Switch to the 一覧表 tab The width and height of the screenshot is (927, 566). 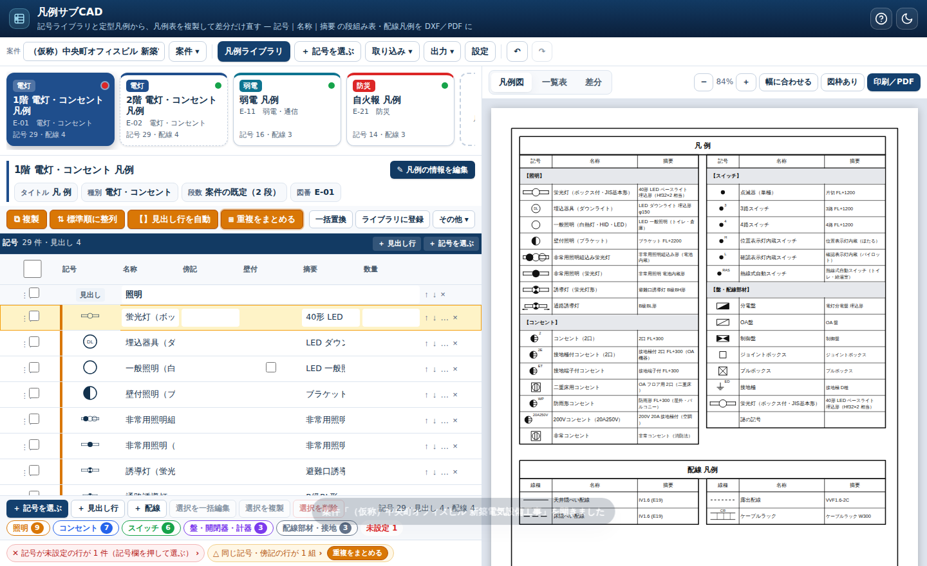pos(554,82)
